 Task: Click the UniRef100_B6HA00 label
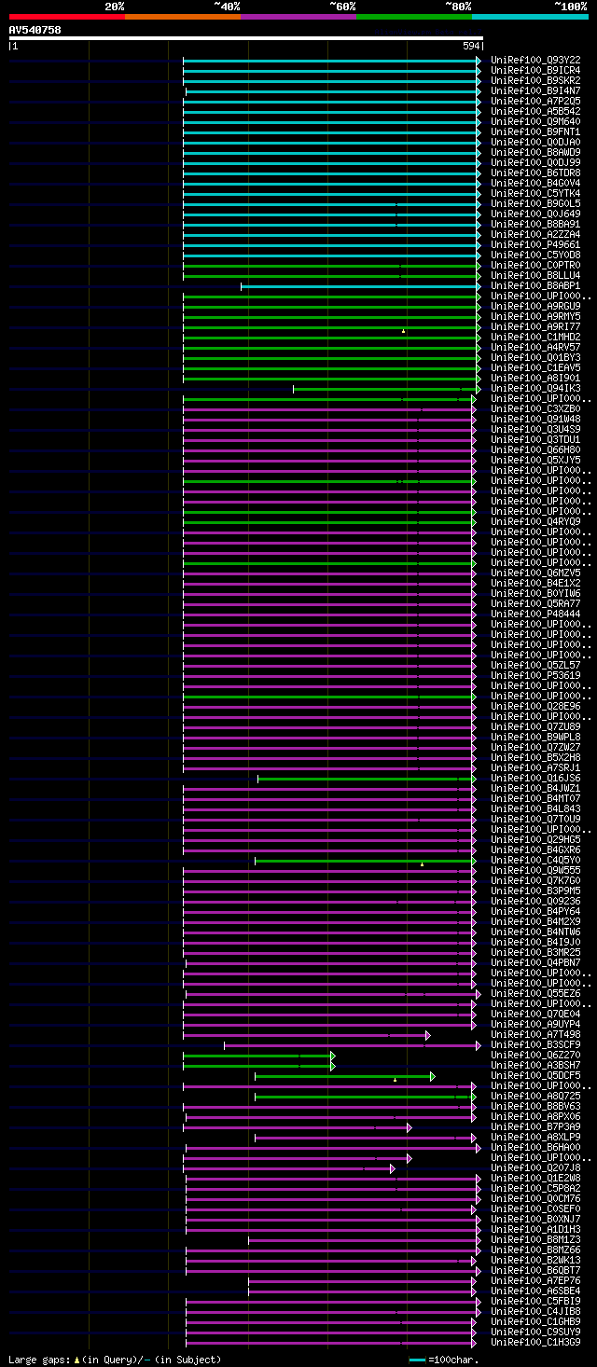[535, 1148]
